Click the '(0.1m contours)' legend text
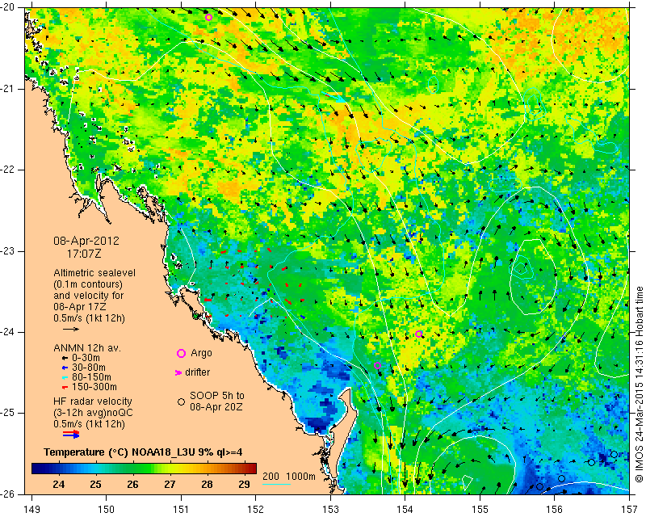 click(88, 284)
